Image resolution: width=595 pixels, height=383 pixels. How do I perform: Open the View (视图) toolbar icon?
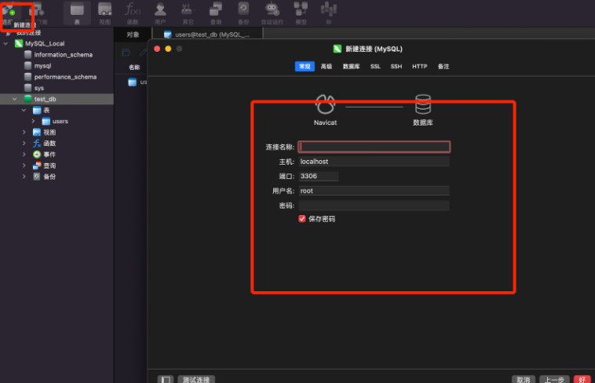pyautogui.click(x=104, y=9)
